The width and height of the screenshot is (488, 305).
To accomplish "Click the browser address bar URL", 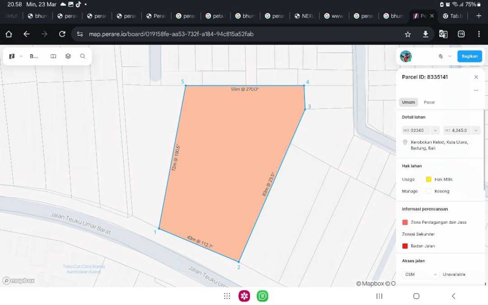I will point(171,34).
